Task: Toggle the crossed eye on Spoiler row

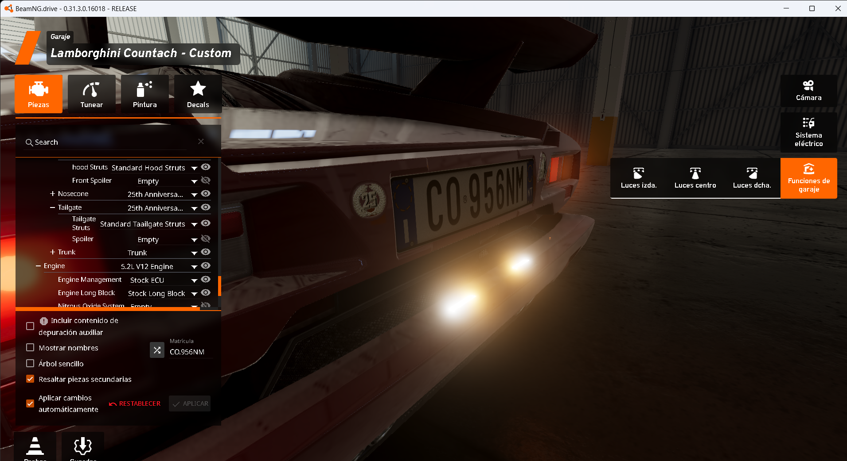Action: pos(206,239)
